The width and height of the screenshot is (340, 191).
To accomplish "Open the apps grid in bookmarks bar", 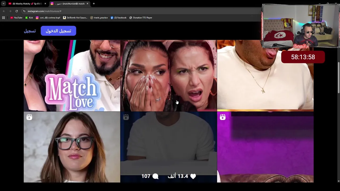I will (x=3, y=18).
